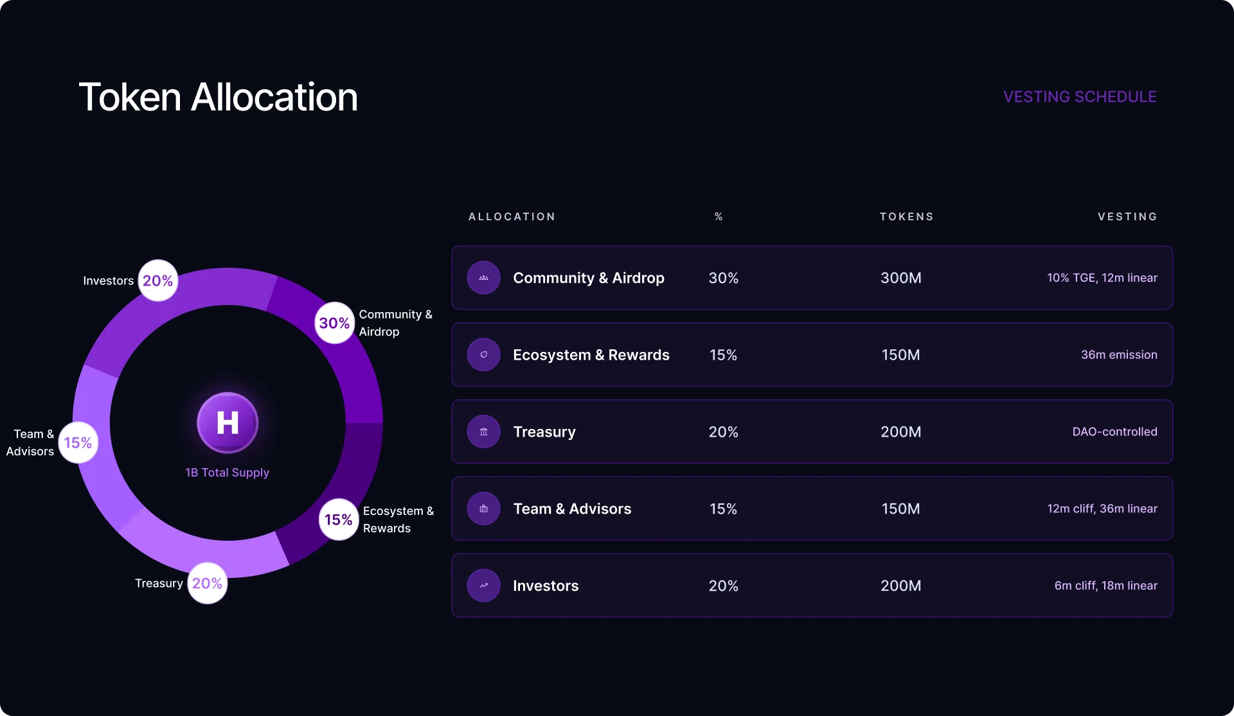Viewport: 1234px width, 716px height.
Task: Click 20% in the Investors table row
Action: click(x=724, y=586)
